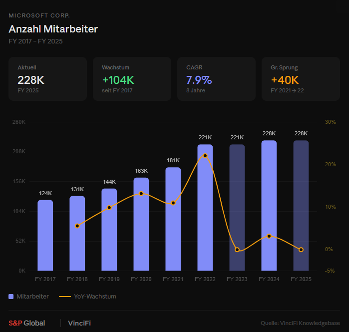The image size is (349, 332).
Task: Click the FY 2022 YoY growth peak point
Action: point(205,156)
